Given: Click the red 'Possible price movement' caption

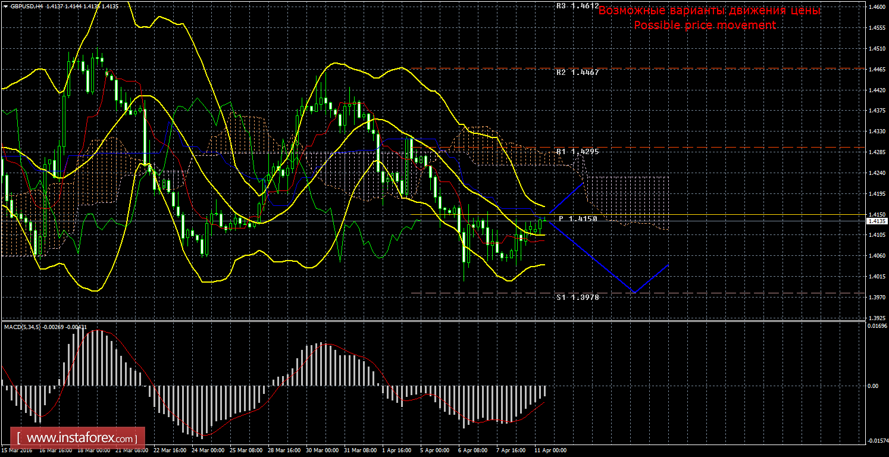Looking at the screenshot, I should point(705,25).
